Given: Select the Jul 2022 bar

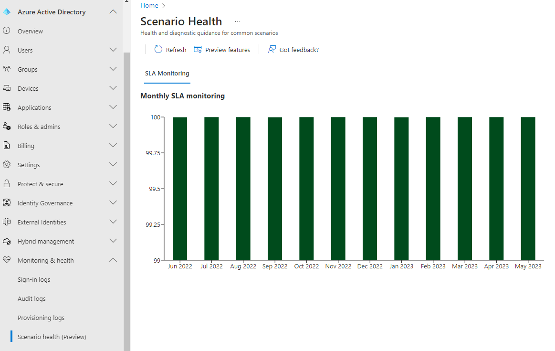Looking at the screenshot, I should pos(211,189).
